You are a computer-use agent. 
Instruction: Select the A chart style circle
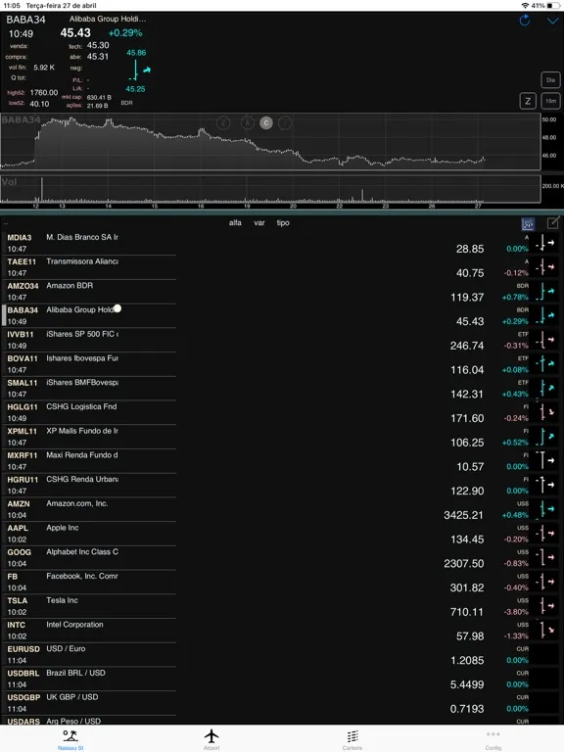247,123
